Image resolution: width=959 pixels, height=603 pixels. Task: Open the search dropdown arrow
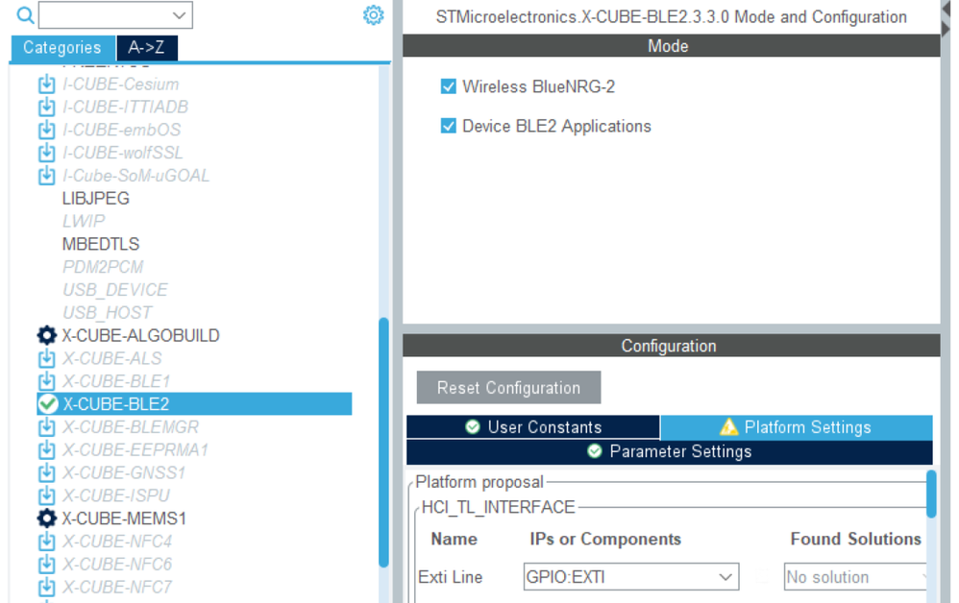tap(179, 15)
